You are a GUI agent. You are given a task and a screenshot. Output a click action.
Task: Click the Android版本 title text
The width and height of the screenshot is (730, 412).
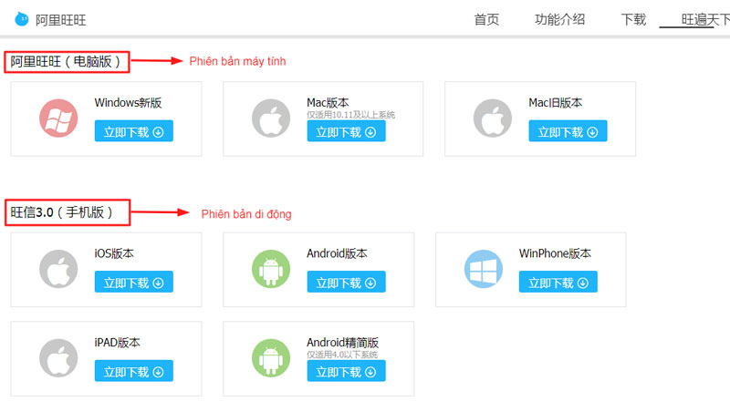tap(337, 253)
